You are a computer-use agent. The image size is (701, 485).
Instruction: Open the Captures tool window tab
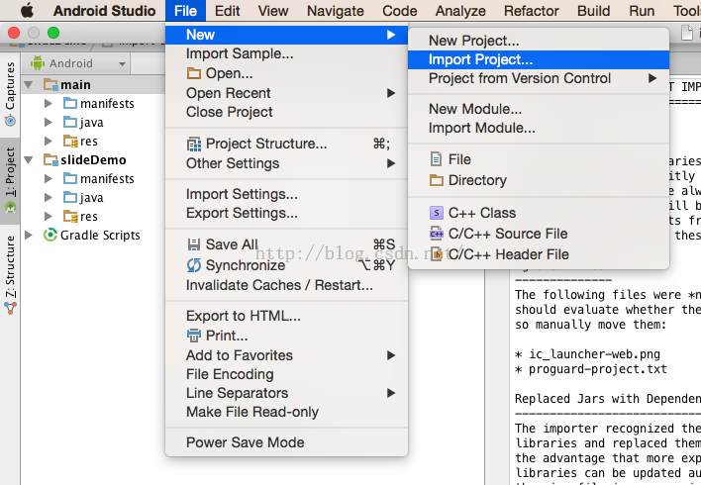(x=10, y=94)
